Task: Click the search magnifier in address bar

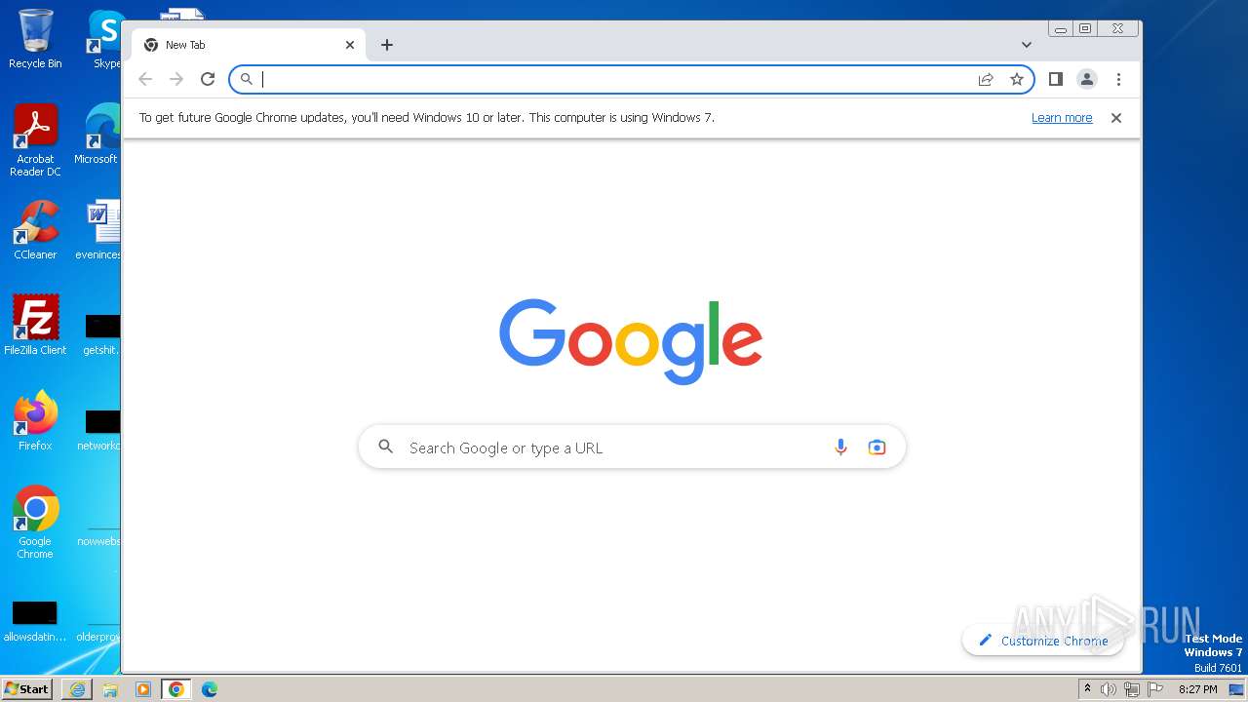Action: coord(247,79)
